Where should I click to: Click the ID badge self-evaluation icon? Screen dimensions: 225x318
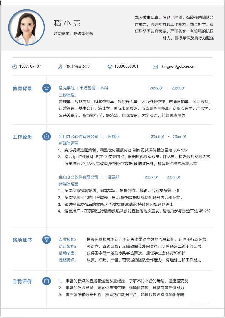46,281
